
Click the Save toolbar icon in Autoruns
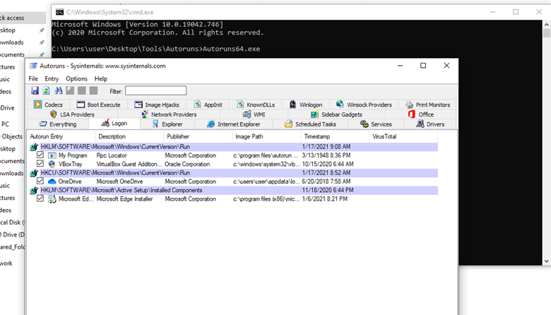pos(35,91)
